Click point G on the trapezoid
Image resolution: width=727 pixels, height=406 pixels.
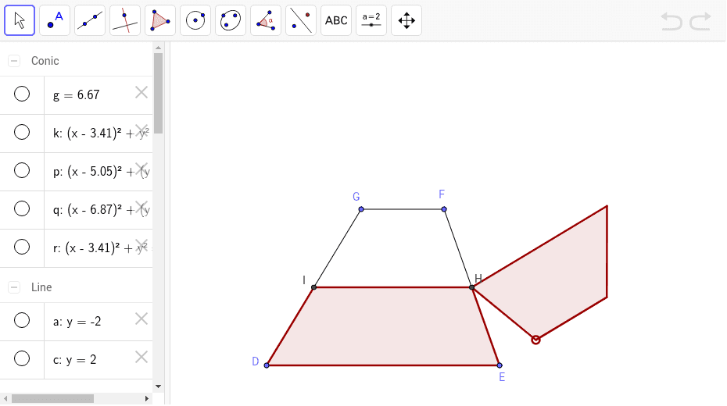click(x=361, y=209)
